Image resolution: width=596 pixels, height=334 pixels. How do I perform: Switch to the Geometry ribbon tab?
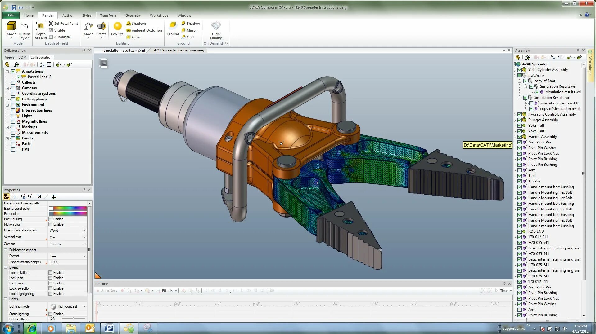[x=133, y=15]
